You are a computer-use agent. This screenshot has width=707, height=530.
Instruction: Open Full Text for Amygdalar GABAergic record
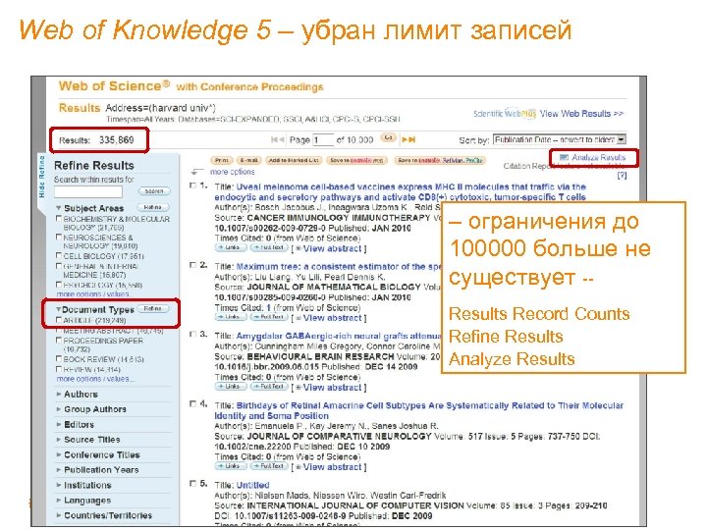[x=269, y=387]
